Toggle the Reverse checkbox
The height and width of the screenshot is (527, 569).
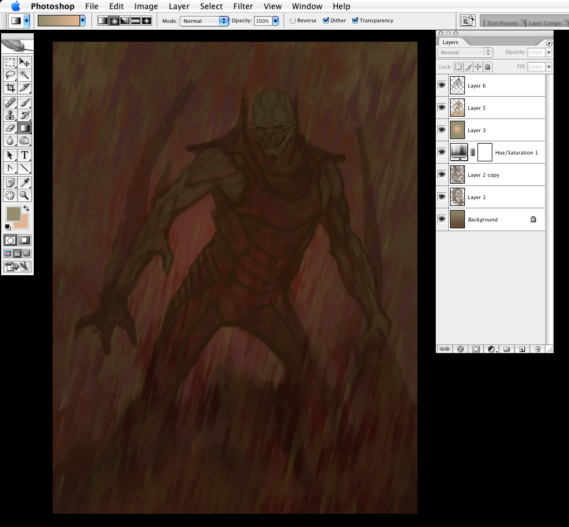point(293,21)
